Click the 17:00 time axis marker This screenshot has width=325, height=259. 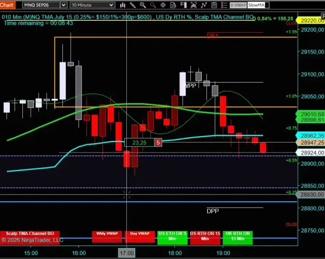pos(127,253)
